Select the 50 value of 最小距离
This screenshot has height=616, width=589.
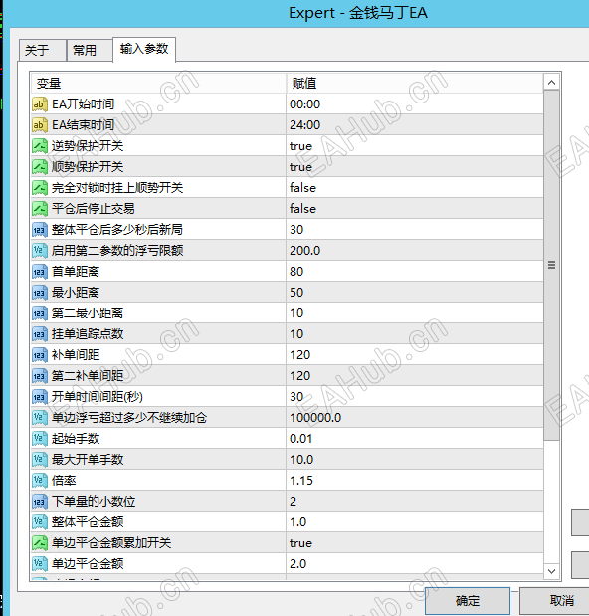tap(415, 293)
